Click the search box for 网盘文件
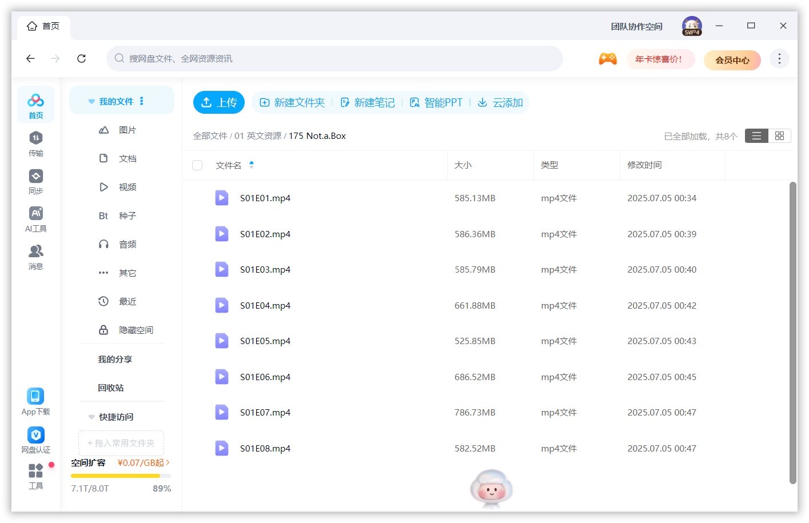Image resolution: width=809 pixels, height=523 pixels. [x=334, y=58]
